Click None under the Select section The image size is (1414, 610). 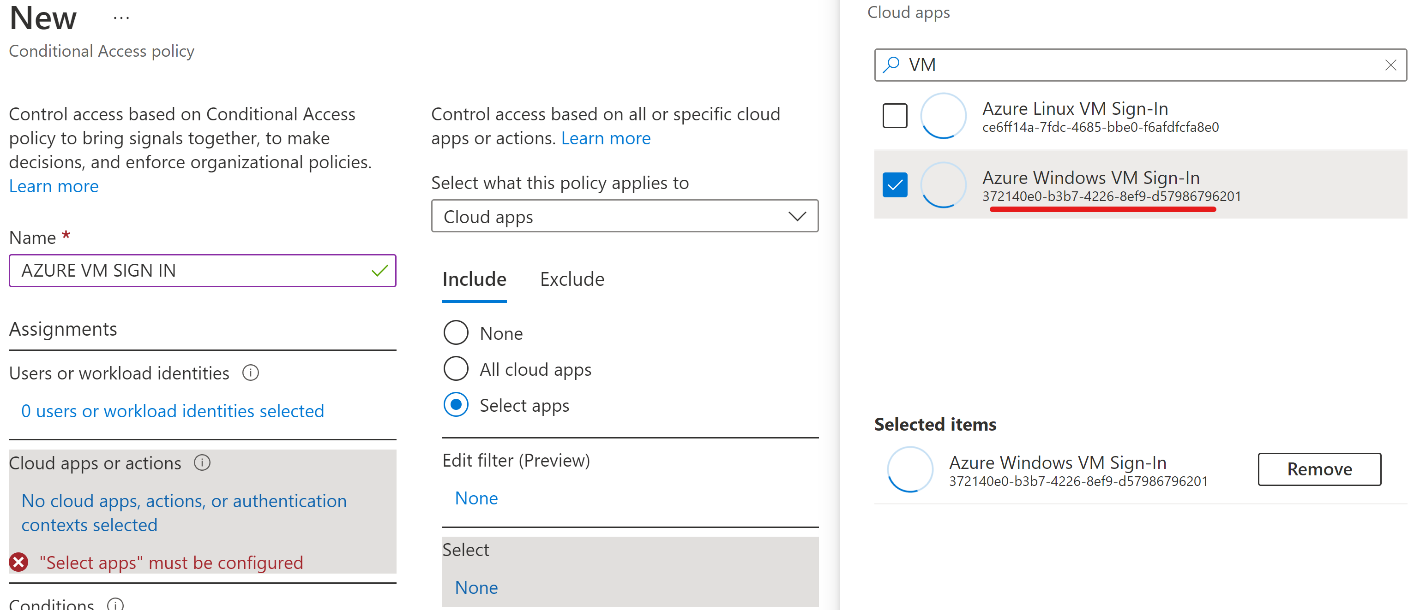pos(476,587)
